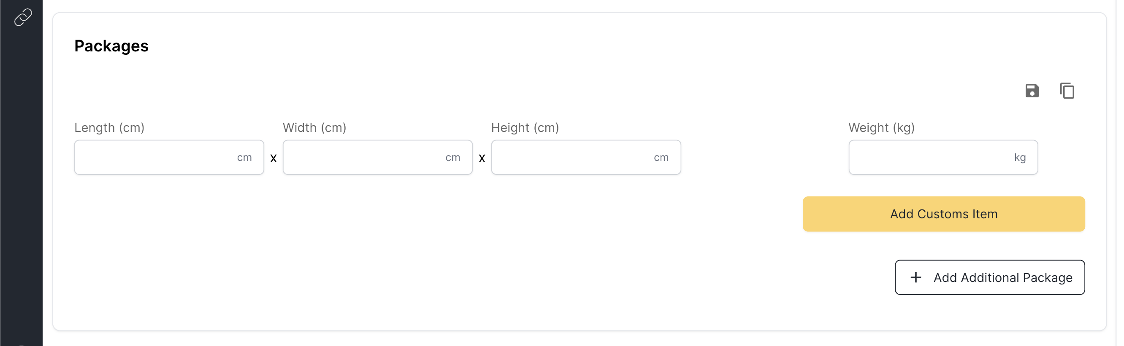Image resolution: width=1124 pixels, height=346 pixels.
Task: Click the Packages section heading
Action: coord(112,46)
